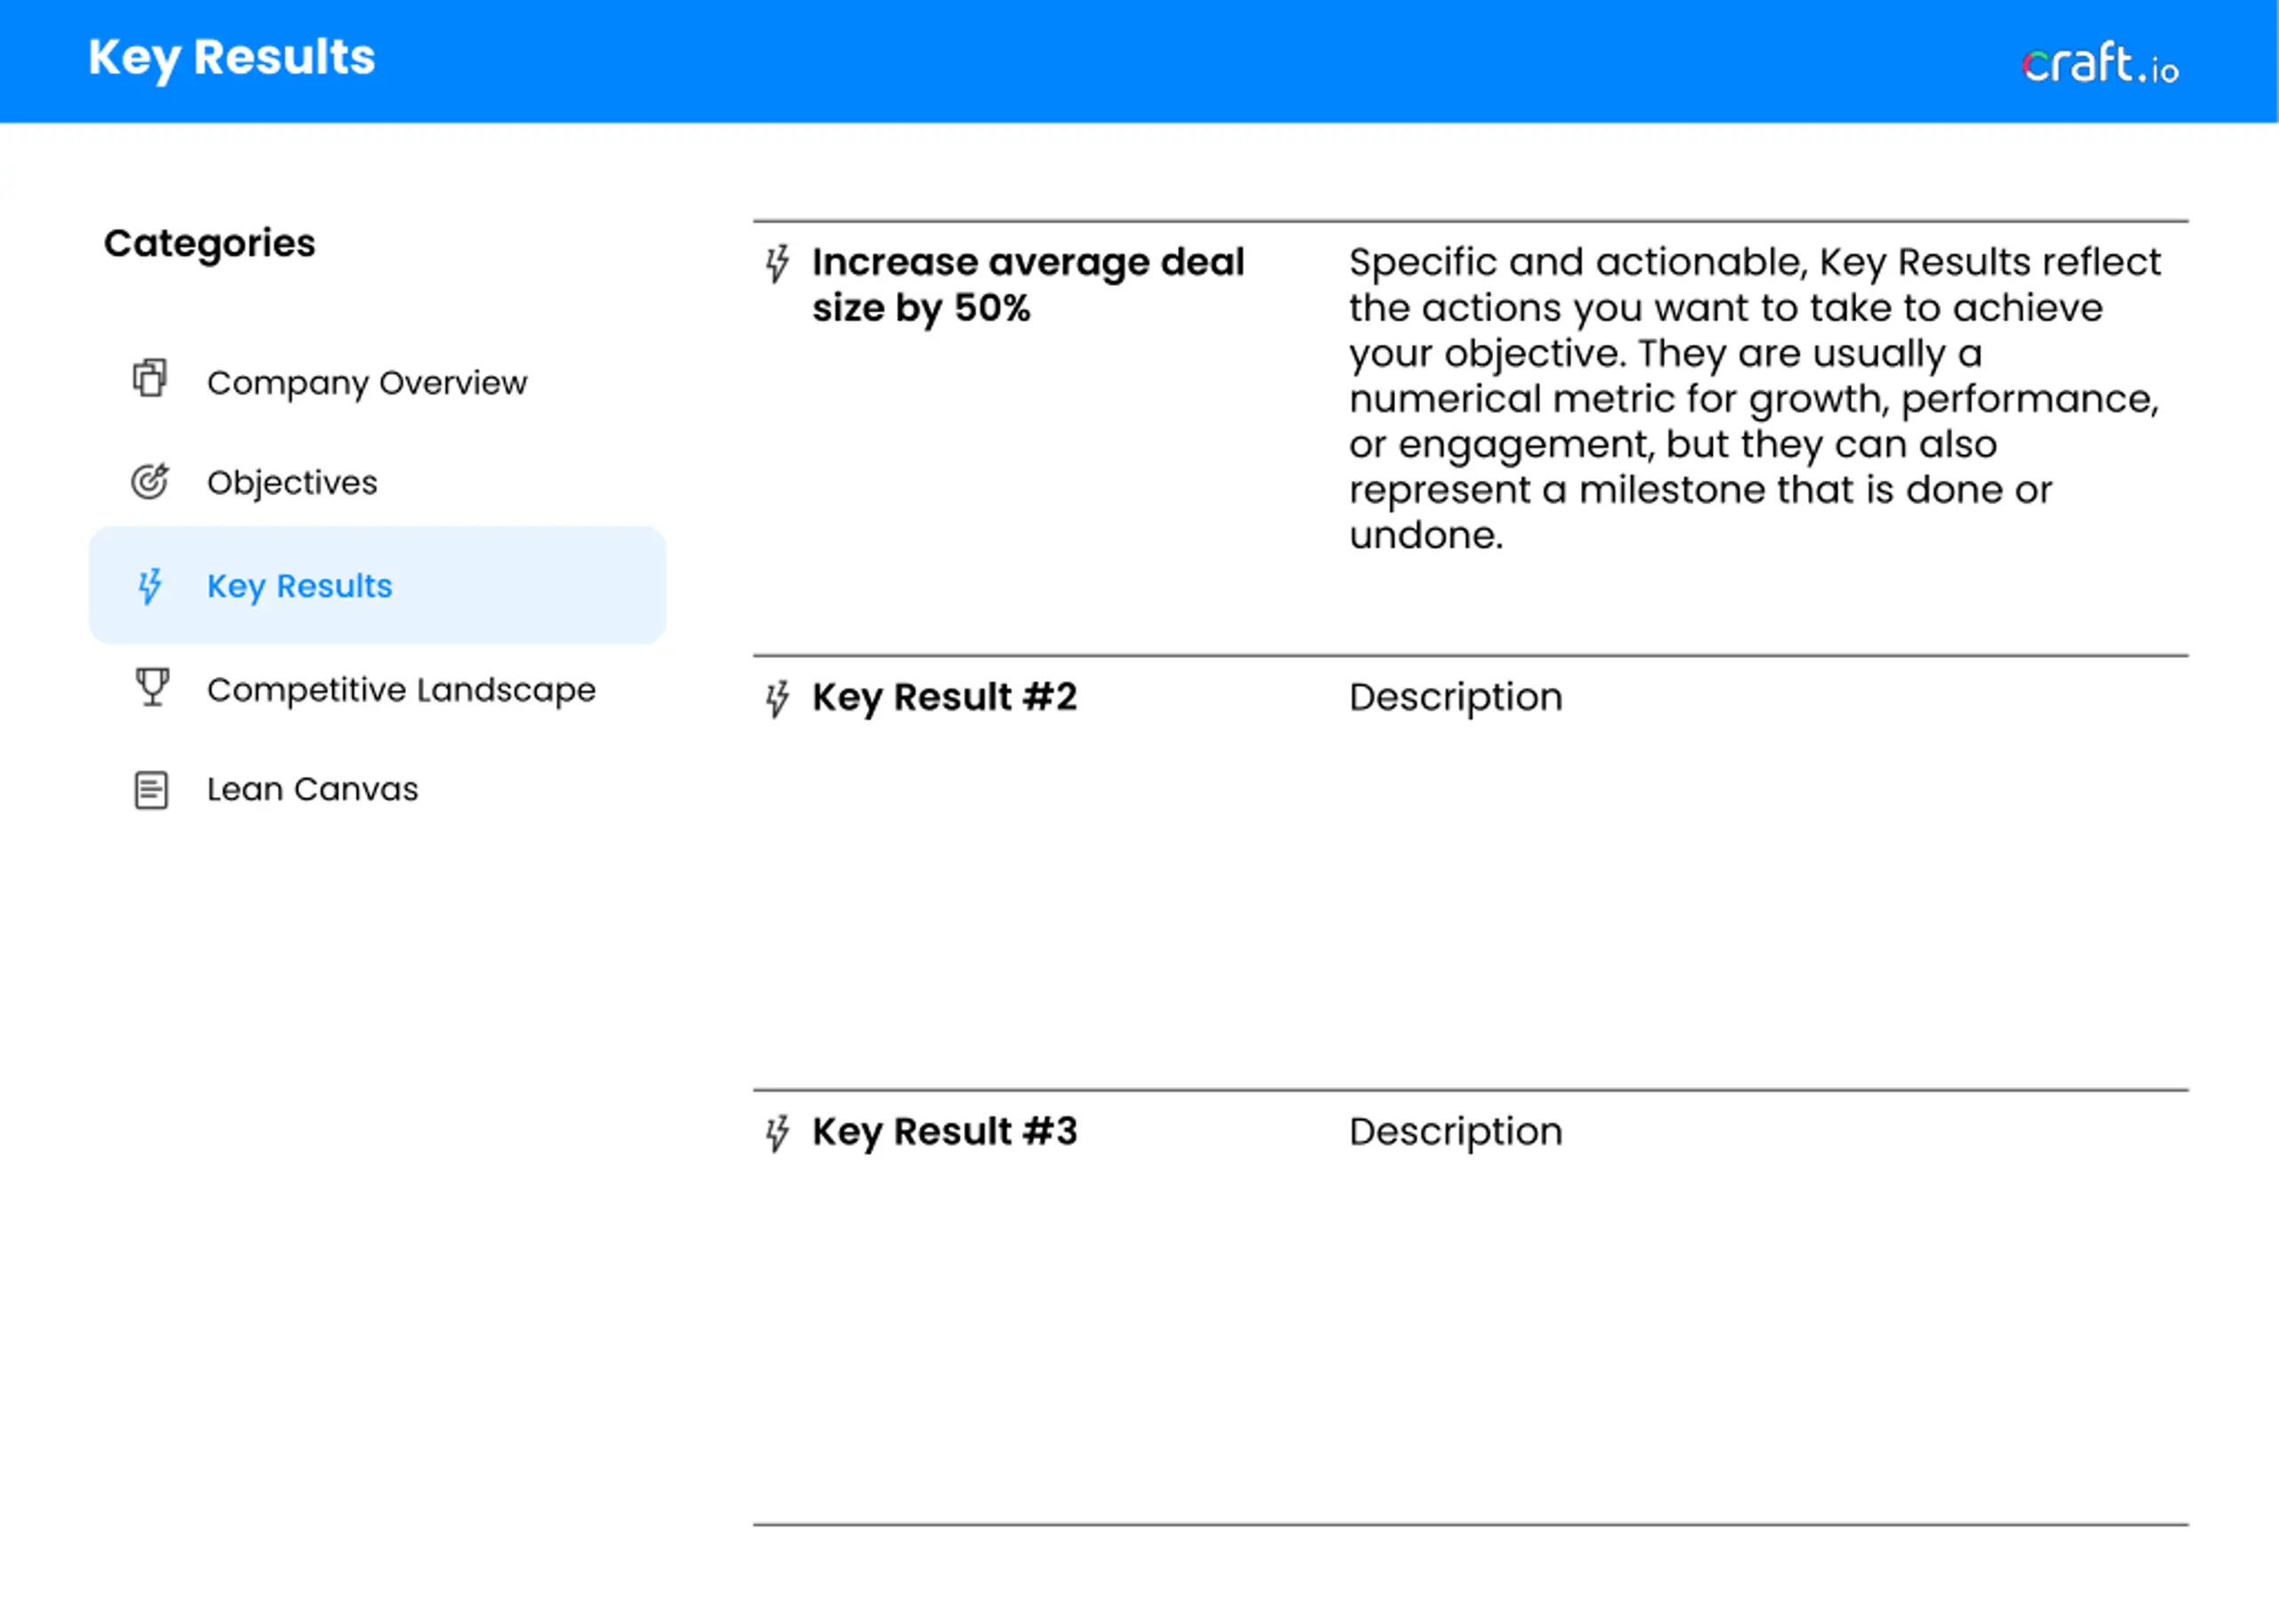Click the Key Result #2 Description field
This screenshot has width=2279, height=1611.
coord(1456,697)
